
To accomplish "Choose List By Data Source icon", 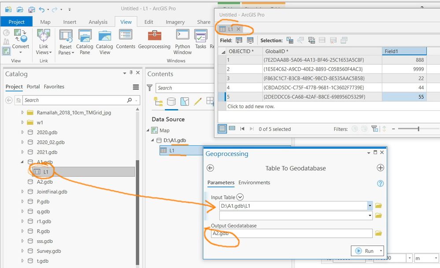I will coord(171,102).
